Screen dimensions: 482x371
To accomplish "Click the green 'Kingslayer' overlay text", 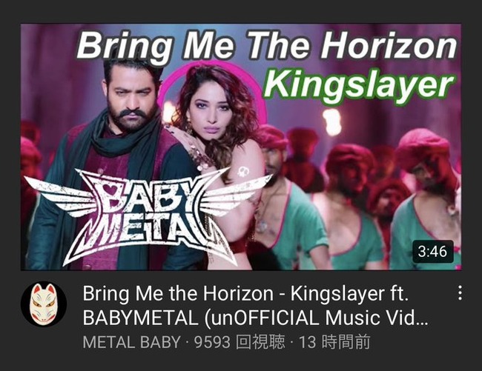I will (358, 86).
